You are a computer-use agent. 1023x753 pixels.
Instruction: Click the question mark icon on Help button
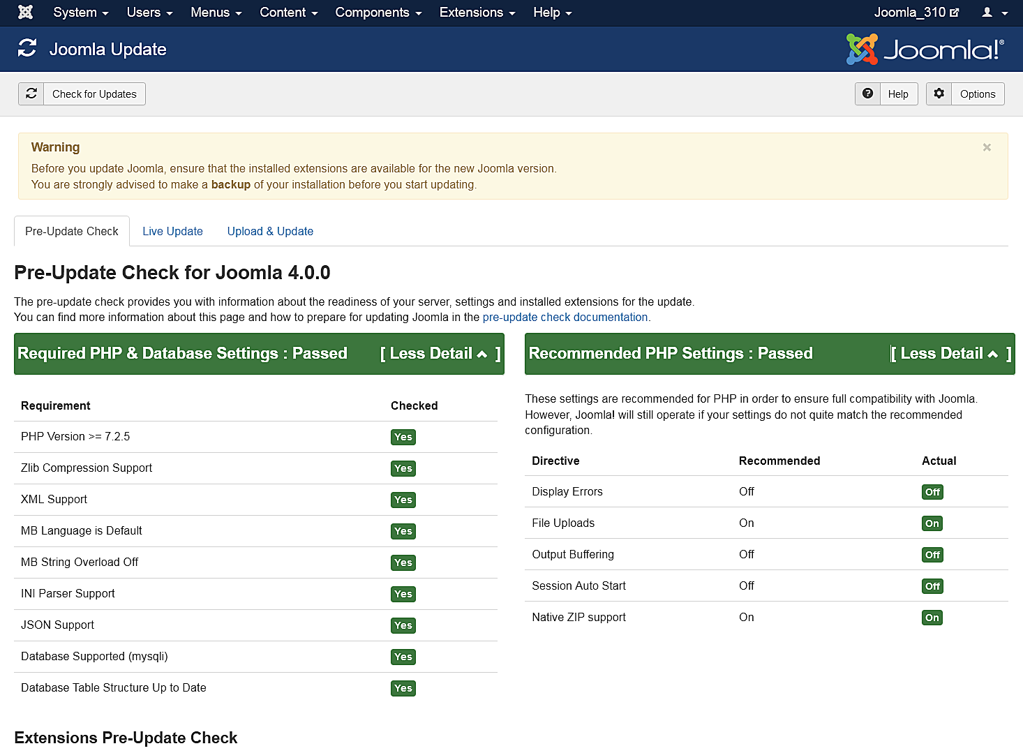[x=867, y=94]
